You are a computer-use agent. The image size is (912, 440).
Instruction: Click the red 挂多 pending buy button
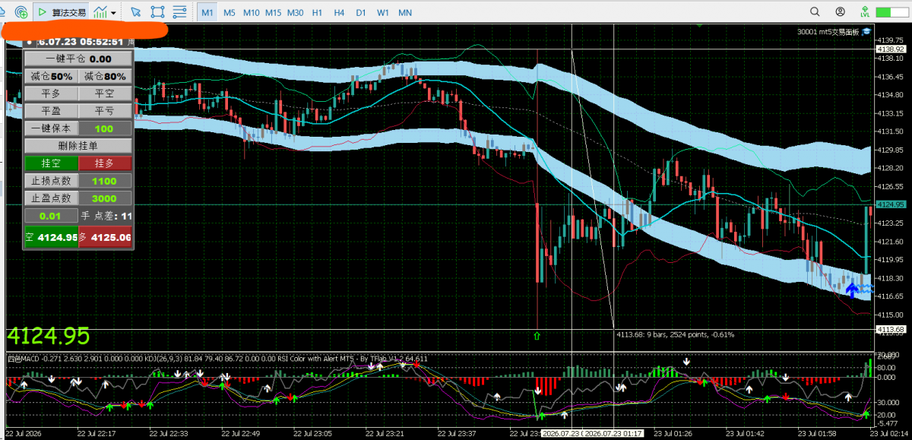(x=105, y=163)
